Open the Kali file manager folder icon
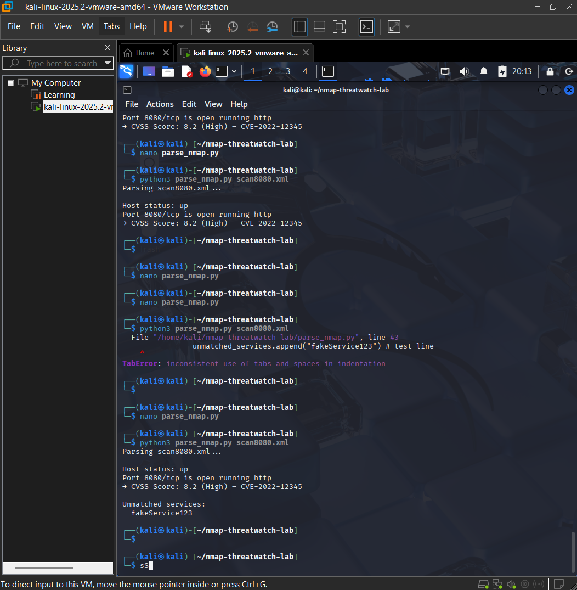Viewport: 577px width, 590px height. tap(168, 71)
